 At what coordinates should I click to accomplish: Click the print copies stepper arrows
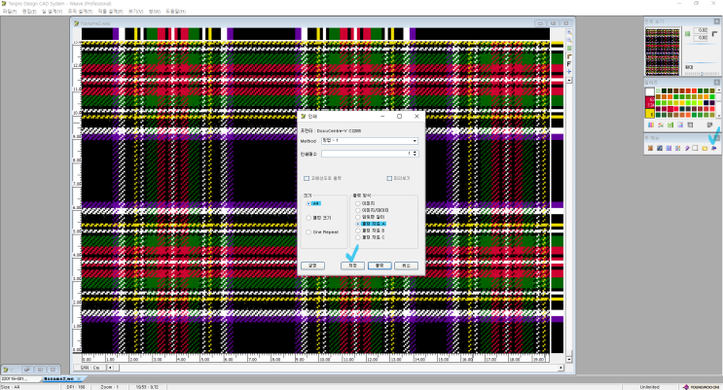(x=415, y=154)
